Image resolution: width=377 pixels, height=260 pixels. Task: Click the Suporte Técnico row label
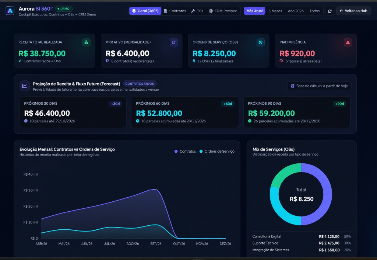click(x=265, y=243)
